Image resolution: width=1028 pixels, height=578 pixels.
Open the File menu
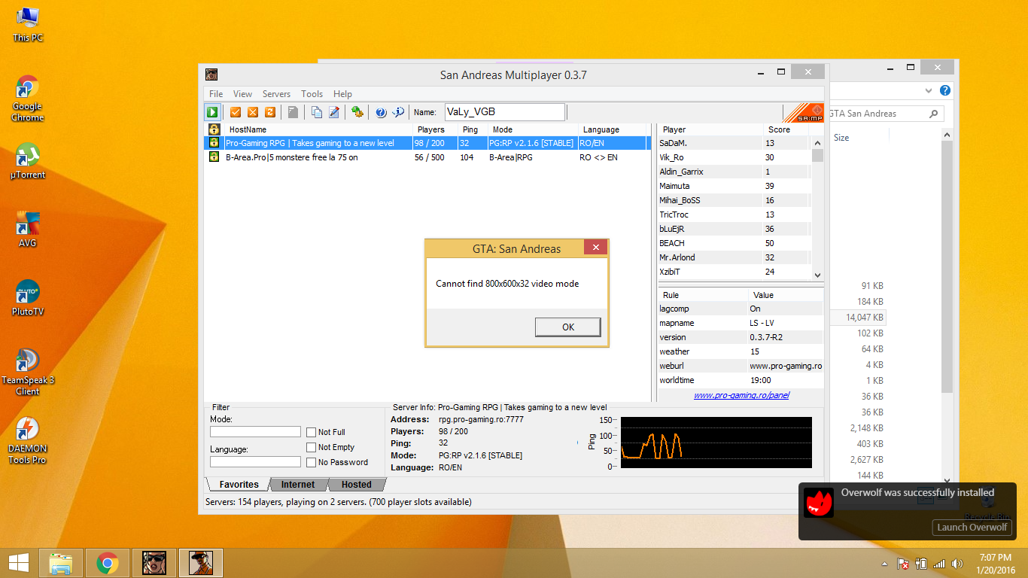(x=216, y=94)
